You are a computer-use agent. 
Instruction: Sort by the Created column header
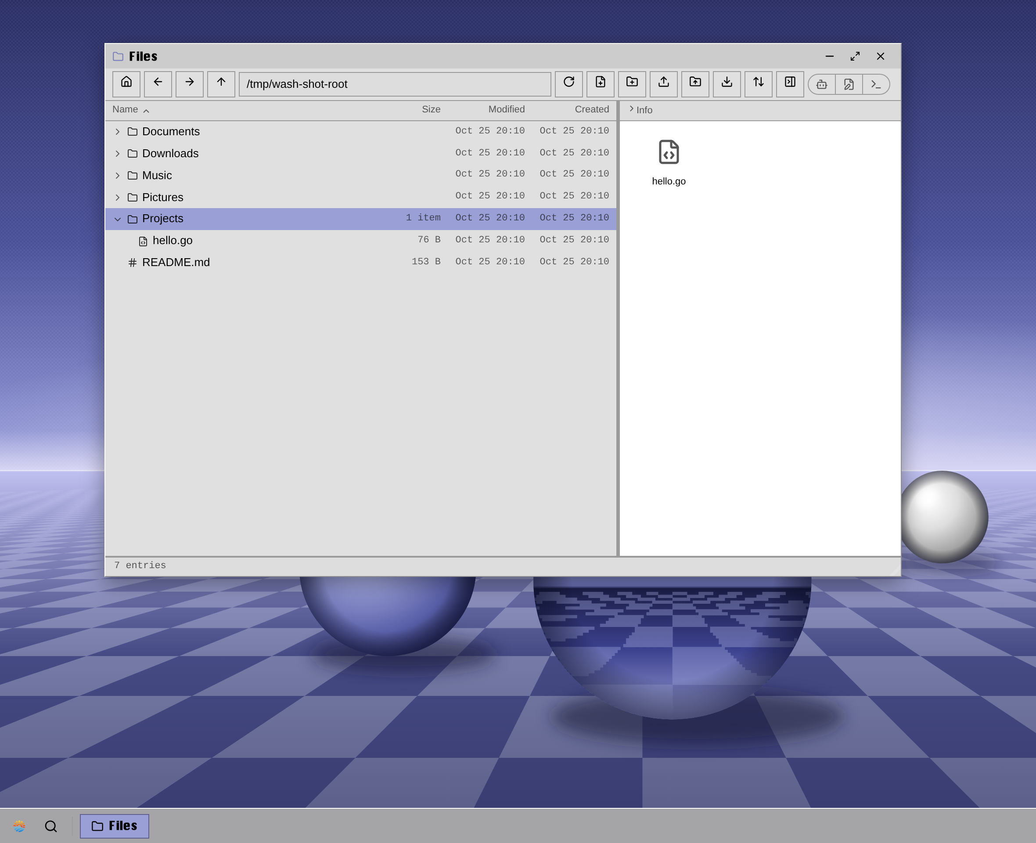pos(592,109)
